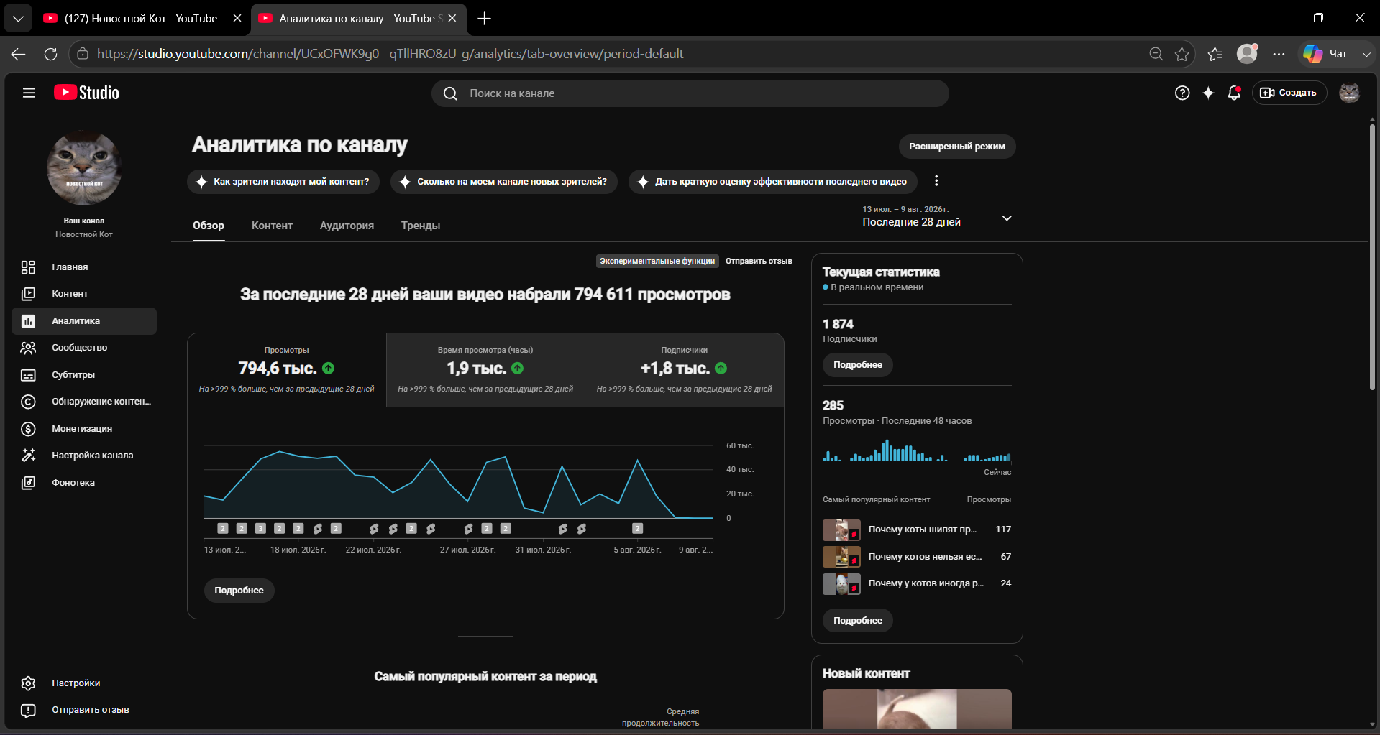Click the browser back arrow
This screenshot has width=1380, height=735.
(19, 54)
